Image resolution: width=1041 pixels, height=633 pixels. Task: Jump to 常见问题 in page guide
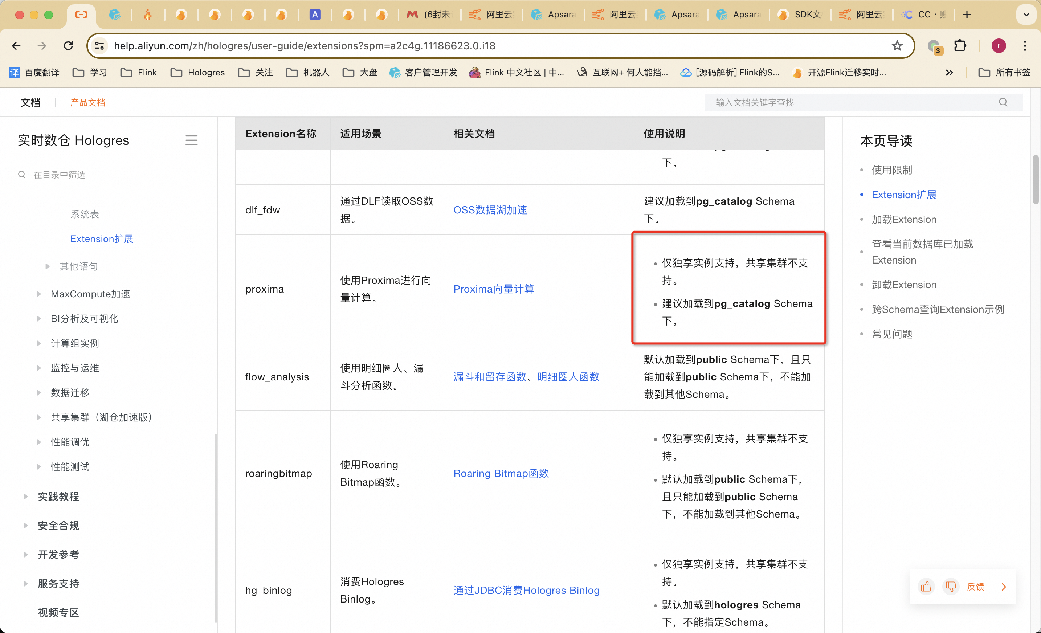[x=892, y=334]
